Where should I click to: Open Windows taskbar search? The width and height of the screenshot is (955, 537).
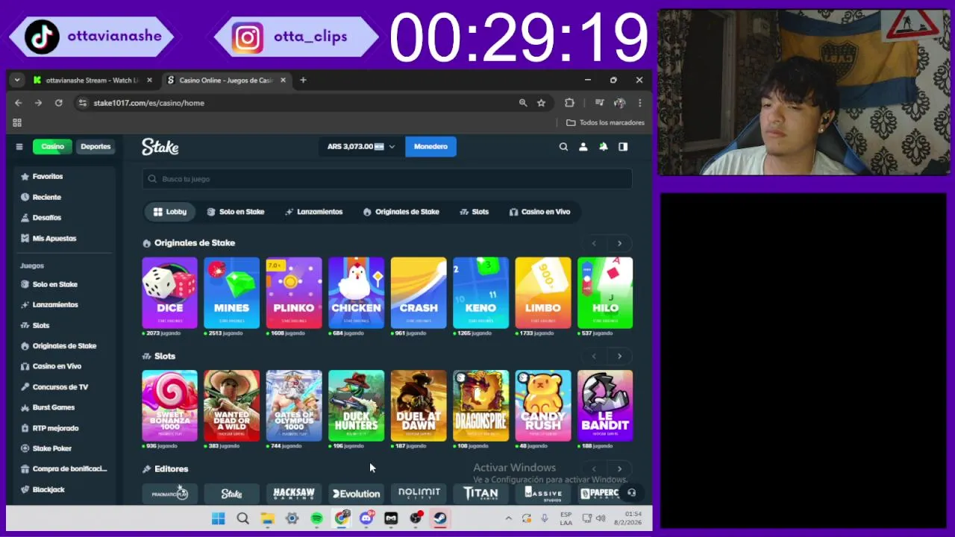(x=242, y=518)
